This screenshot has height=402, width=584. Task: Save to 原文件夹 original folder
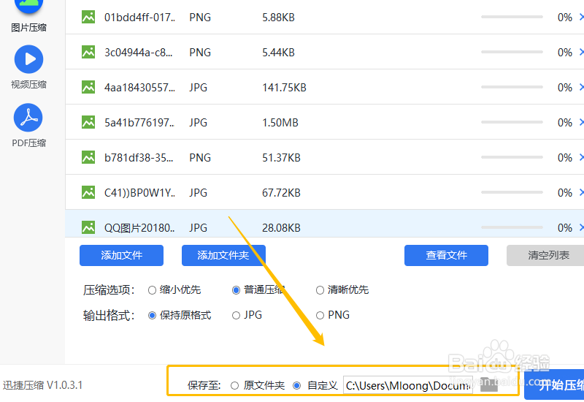click(x=234, y=386)
